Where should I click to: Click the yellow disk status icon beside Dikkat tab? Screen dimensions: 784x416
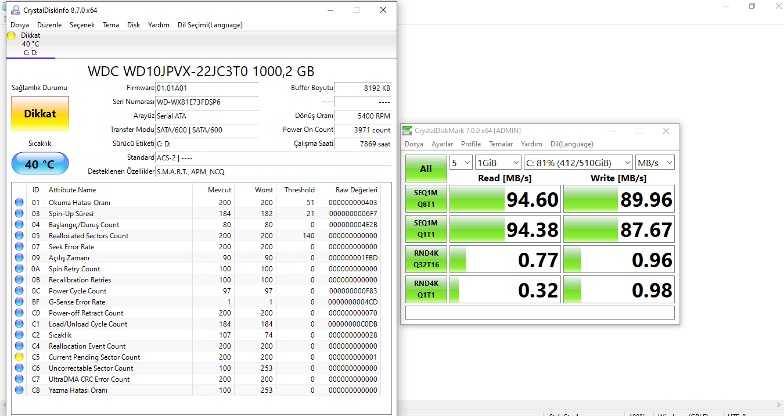[11, 35]
